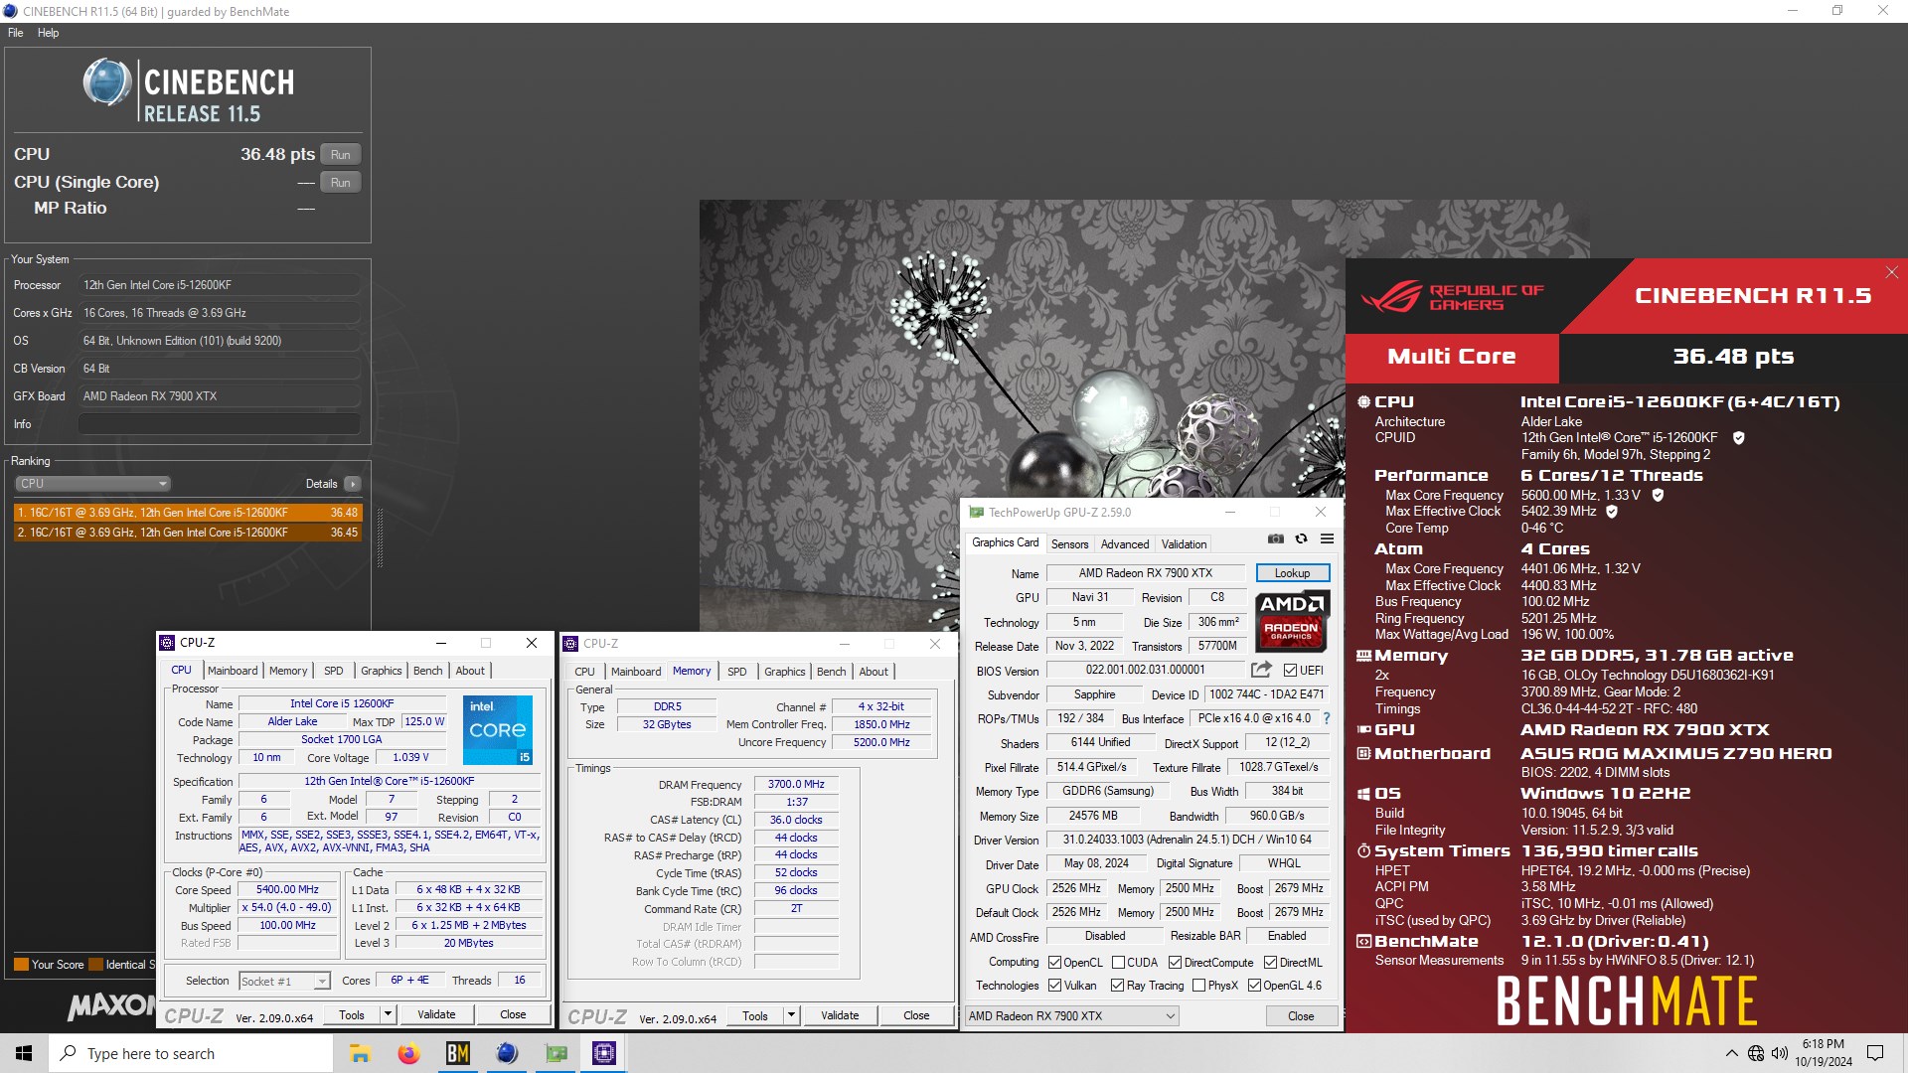Switch to GPU-Z in the taskbar
Viewport: 1908px width, 1073px height.
556,1053
